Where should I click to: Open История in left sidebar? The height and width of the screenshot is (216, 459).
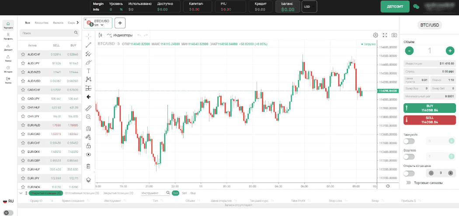(x=8, y=69)
